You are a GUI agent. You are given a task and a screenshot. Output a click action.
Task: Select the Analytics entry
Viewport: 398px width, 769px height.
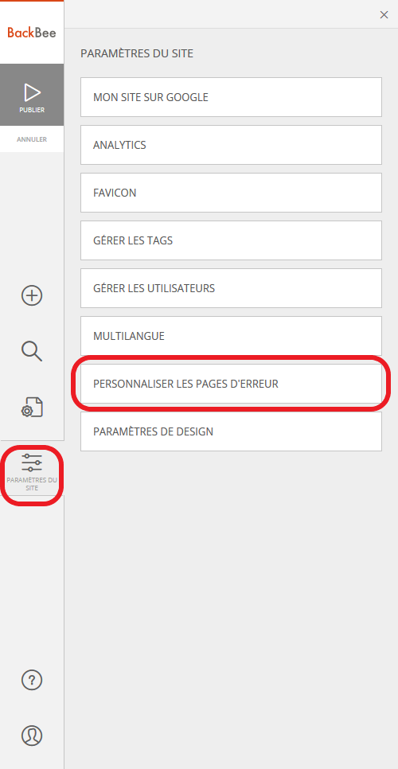(x=231, y=145)
